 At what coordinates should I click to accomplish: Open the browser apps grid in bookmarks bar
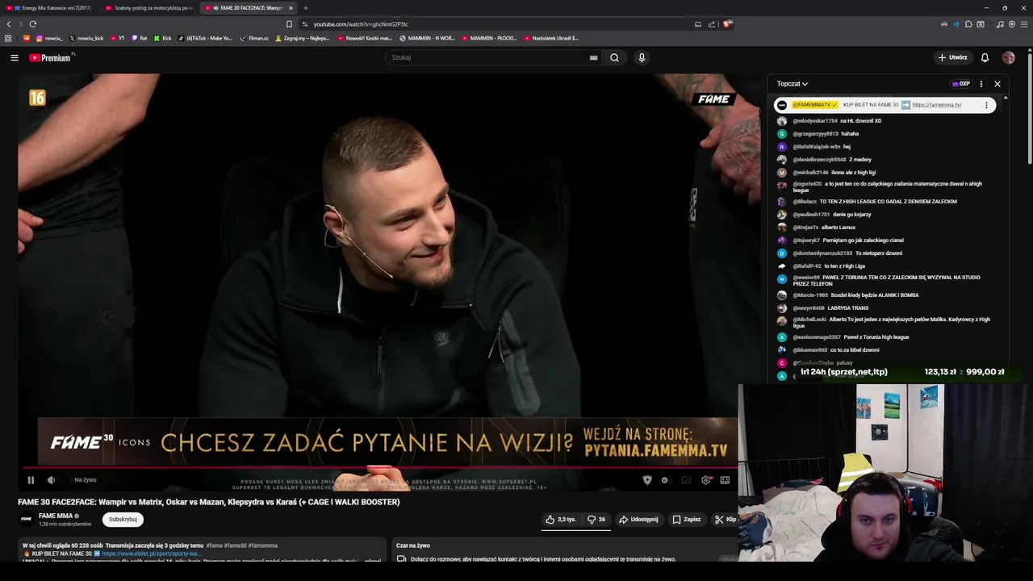(x=8, y=38)
